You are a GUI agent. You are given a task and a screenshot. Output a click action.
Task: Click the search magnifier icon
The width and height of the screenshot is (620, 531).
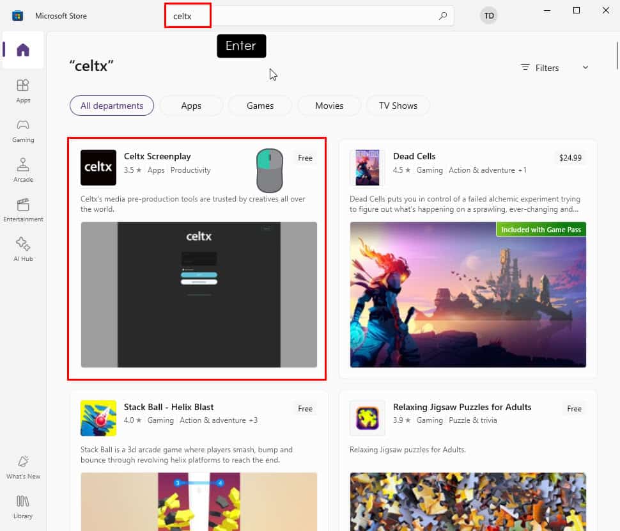click(x=443, y=16)
